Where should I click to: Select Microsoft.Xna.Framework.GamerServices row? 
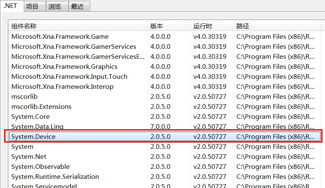[x=165, y=47]
